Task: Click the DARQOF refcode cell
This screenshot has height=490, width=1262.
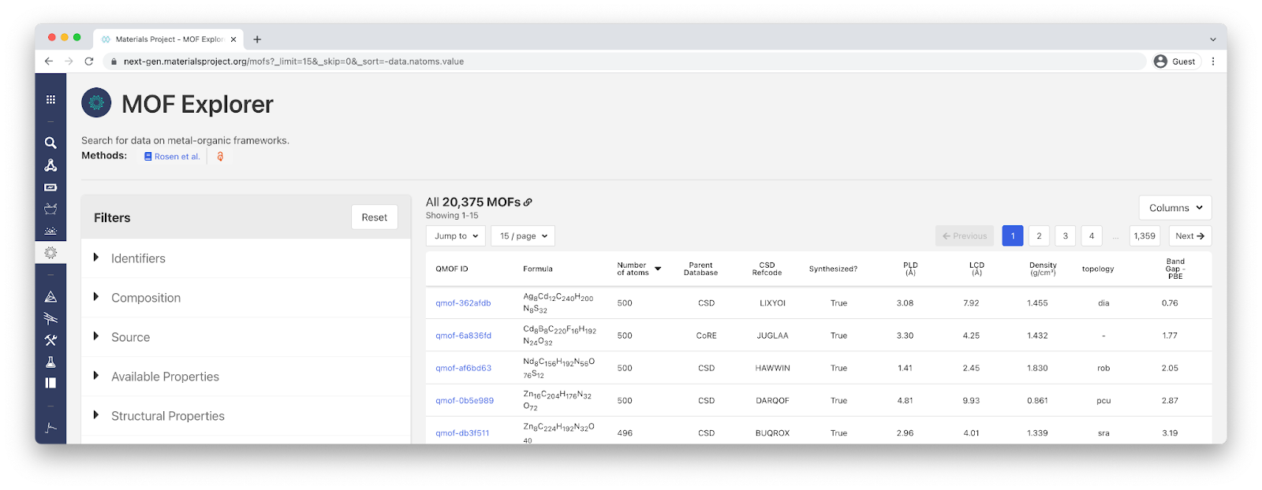Action: click(772, 401)
